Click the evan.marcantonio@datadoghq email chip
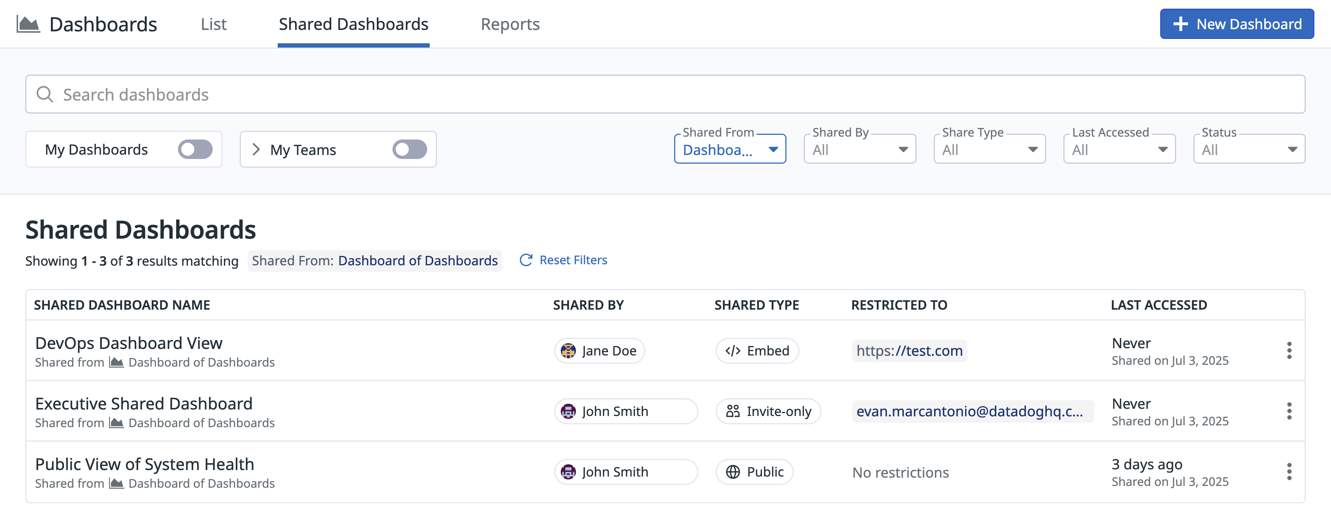 (x=972, y=411)
